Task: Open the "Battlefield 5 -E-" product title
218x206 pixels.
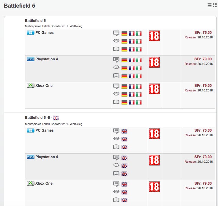Action: pos(38,118)
